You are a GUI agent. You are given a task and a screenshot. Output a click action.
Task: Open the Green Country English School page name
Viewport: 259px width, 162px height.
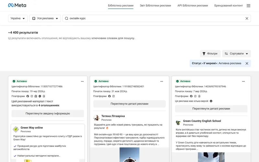click(202, 121)
